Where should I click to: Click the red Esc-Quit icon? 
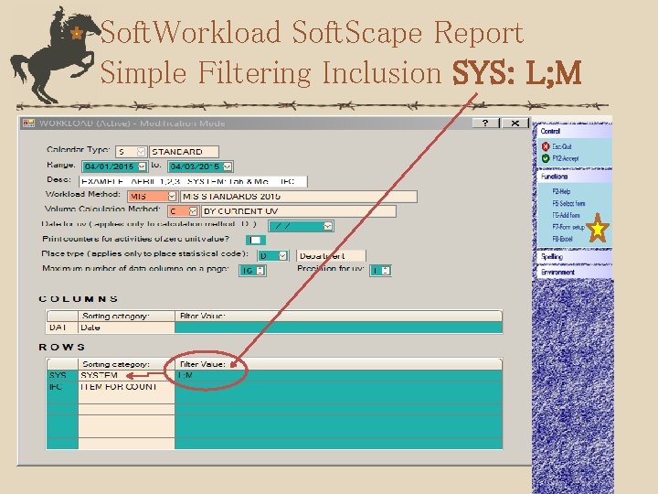point(545,146)
